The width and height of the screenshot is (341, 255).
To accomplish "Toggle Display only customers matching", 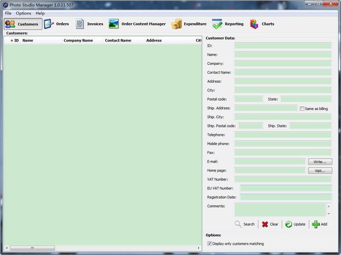I will 210,244.
